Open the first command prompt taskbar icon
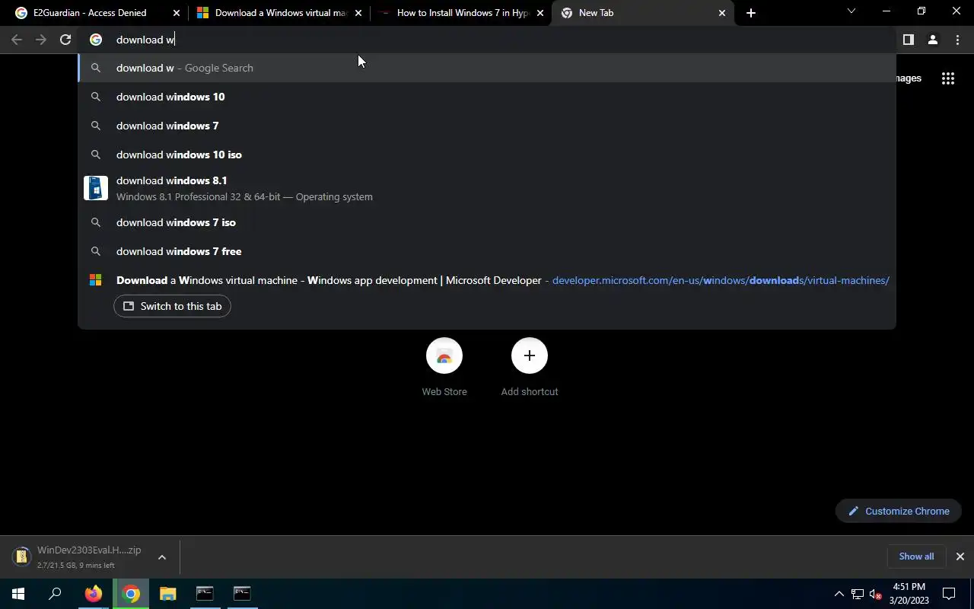The image size is (974, 609). [205, 594]
